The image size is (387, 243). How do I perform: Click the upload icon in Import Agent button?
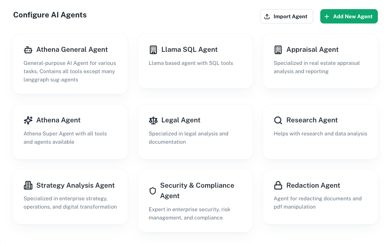[267, 17]
